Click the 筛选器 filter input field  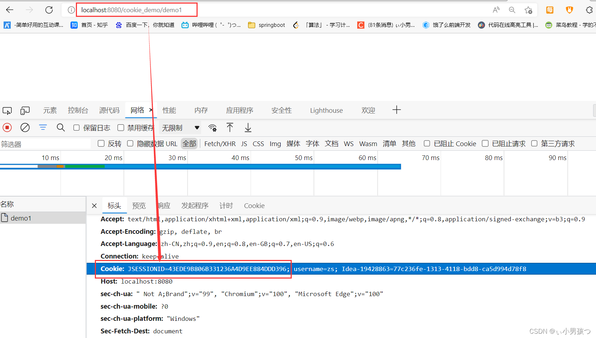coord(45,144)
